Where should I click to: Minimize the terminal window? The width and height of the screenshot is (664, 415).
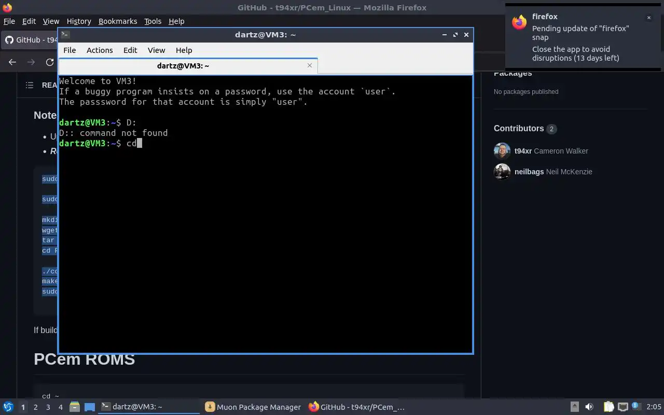coord(445,35)
